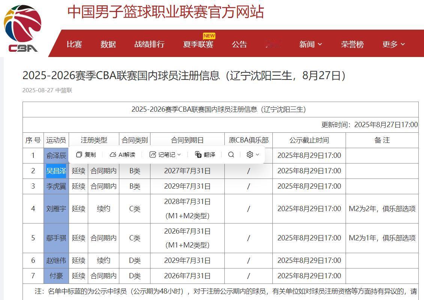Click the 备注 column header
This screenshot has width=424, height=300.
[x=382, y=140]
